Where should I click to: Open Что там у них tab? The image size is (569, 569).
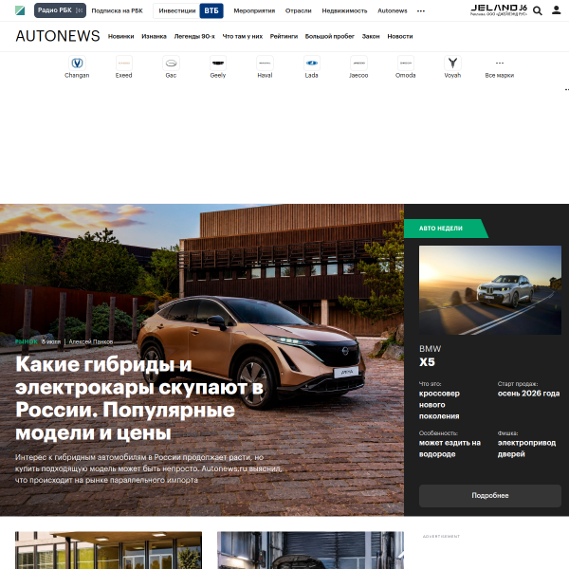coord(242,36)
